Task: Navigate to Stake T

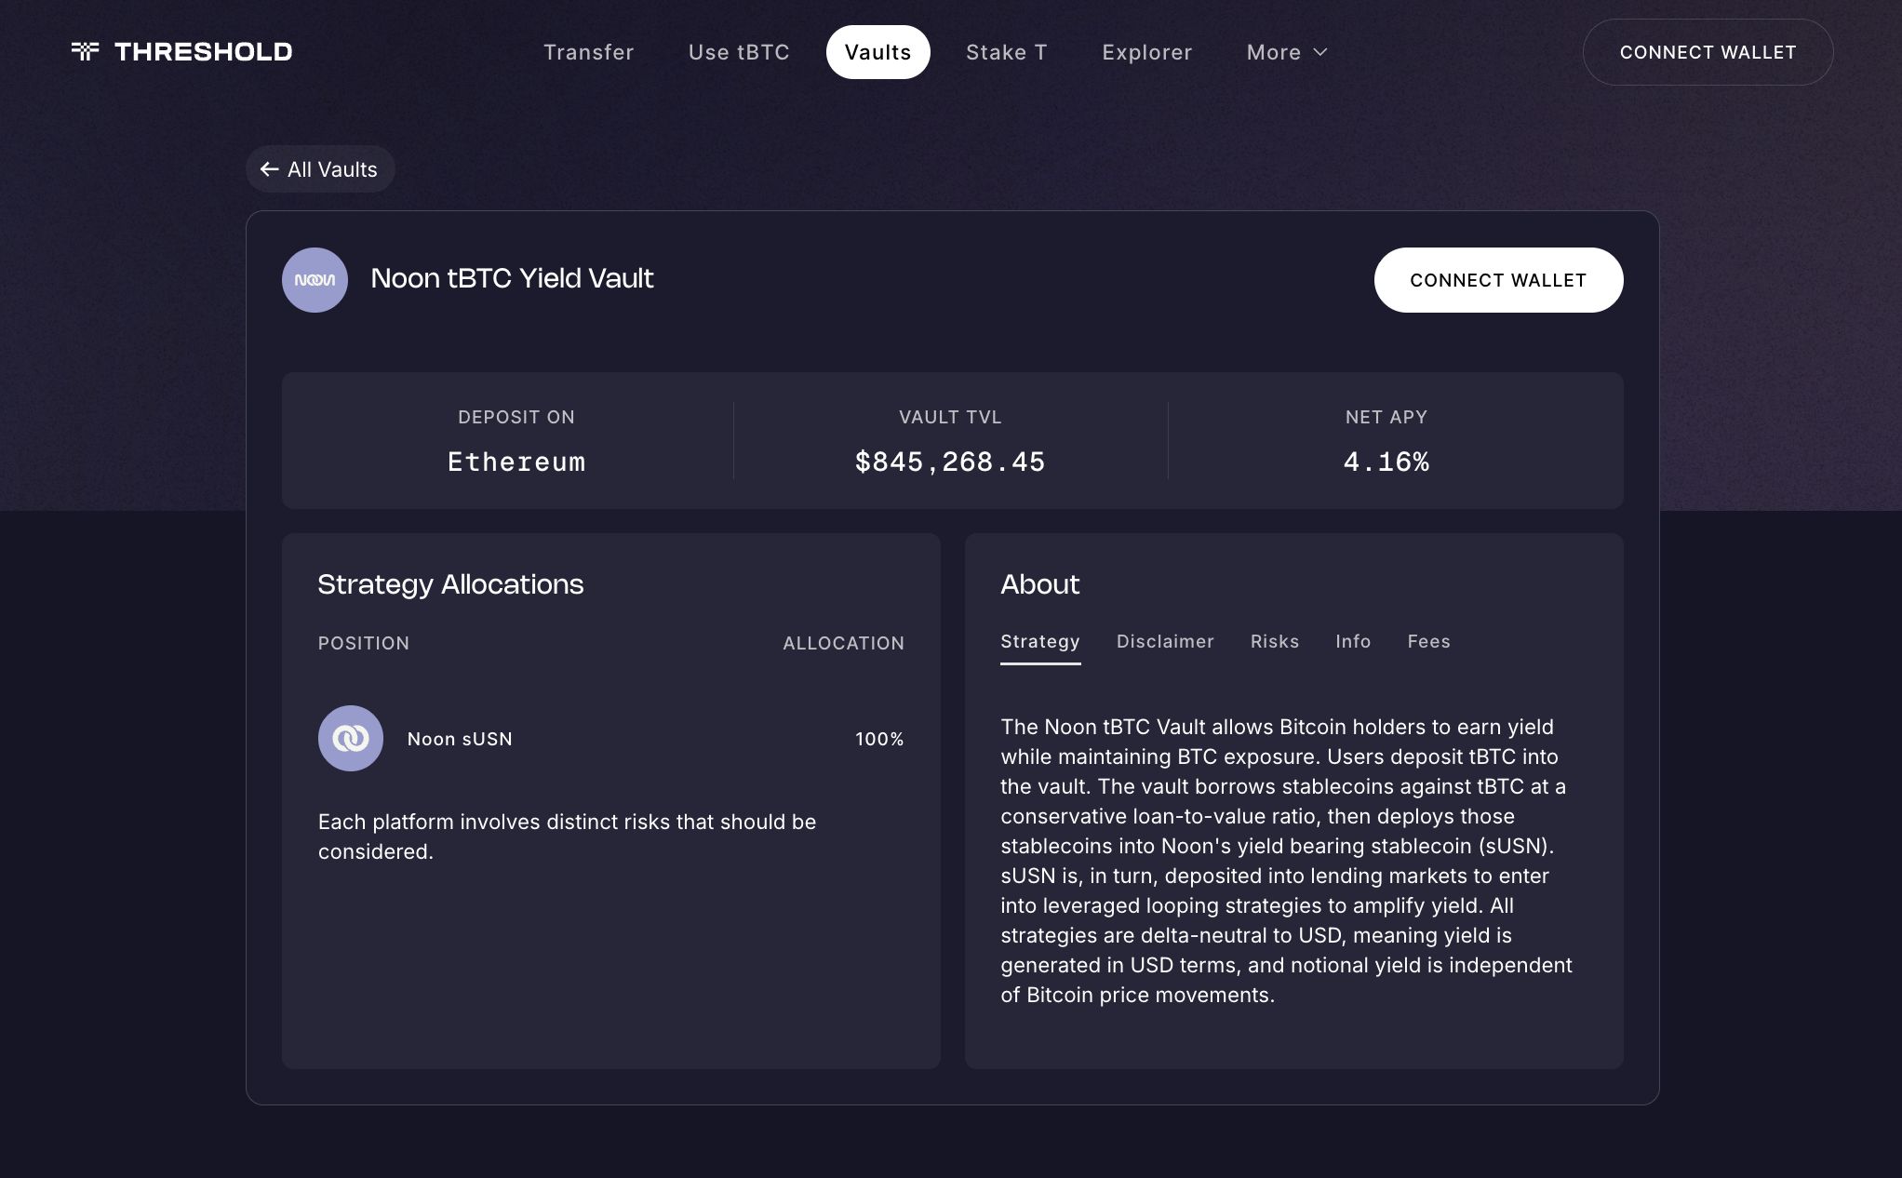Action: point(1006,52)
